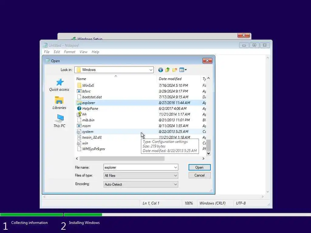
Task: Open the Files of type dropdown
Action: pyautogui.click(x=141, y=176)
